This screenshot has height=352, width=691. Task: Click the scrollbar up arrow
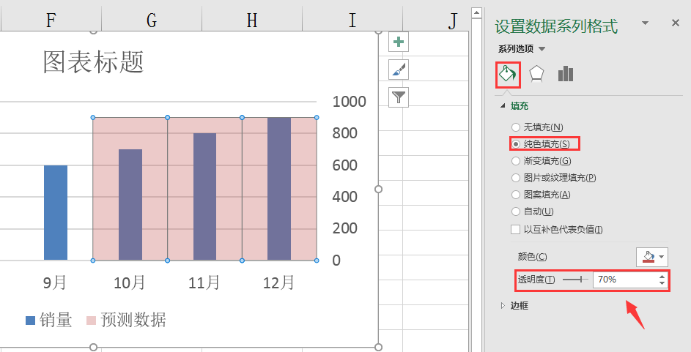click(476, 12)
